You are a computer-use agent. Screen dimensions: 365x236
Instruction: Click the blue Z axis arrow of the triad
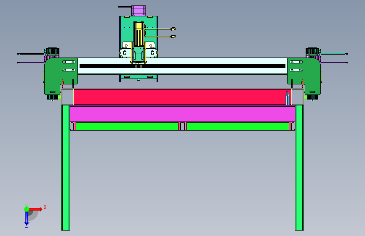[27, 219]
